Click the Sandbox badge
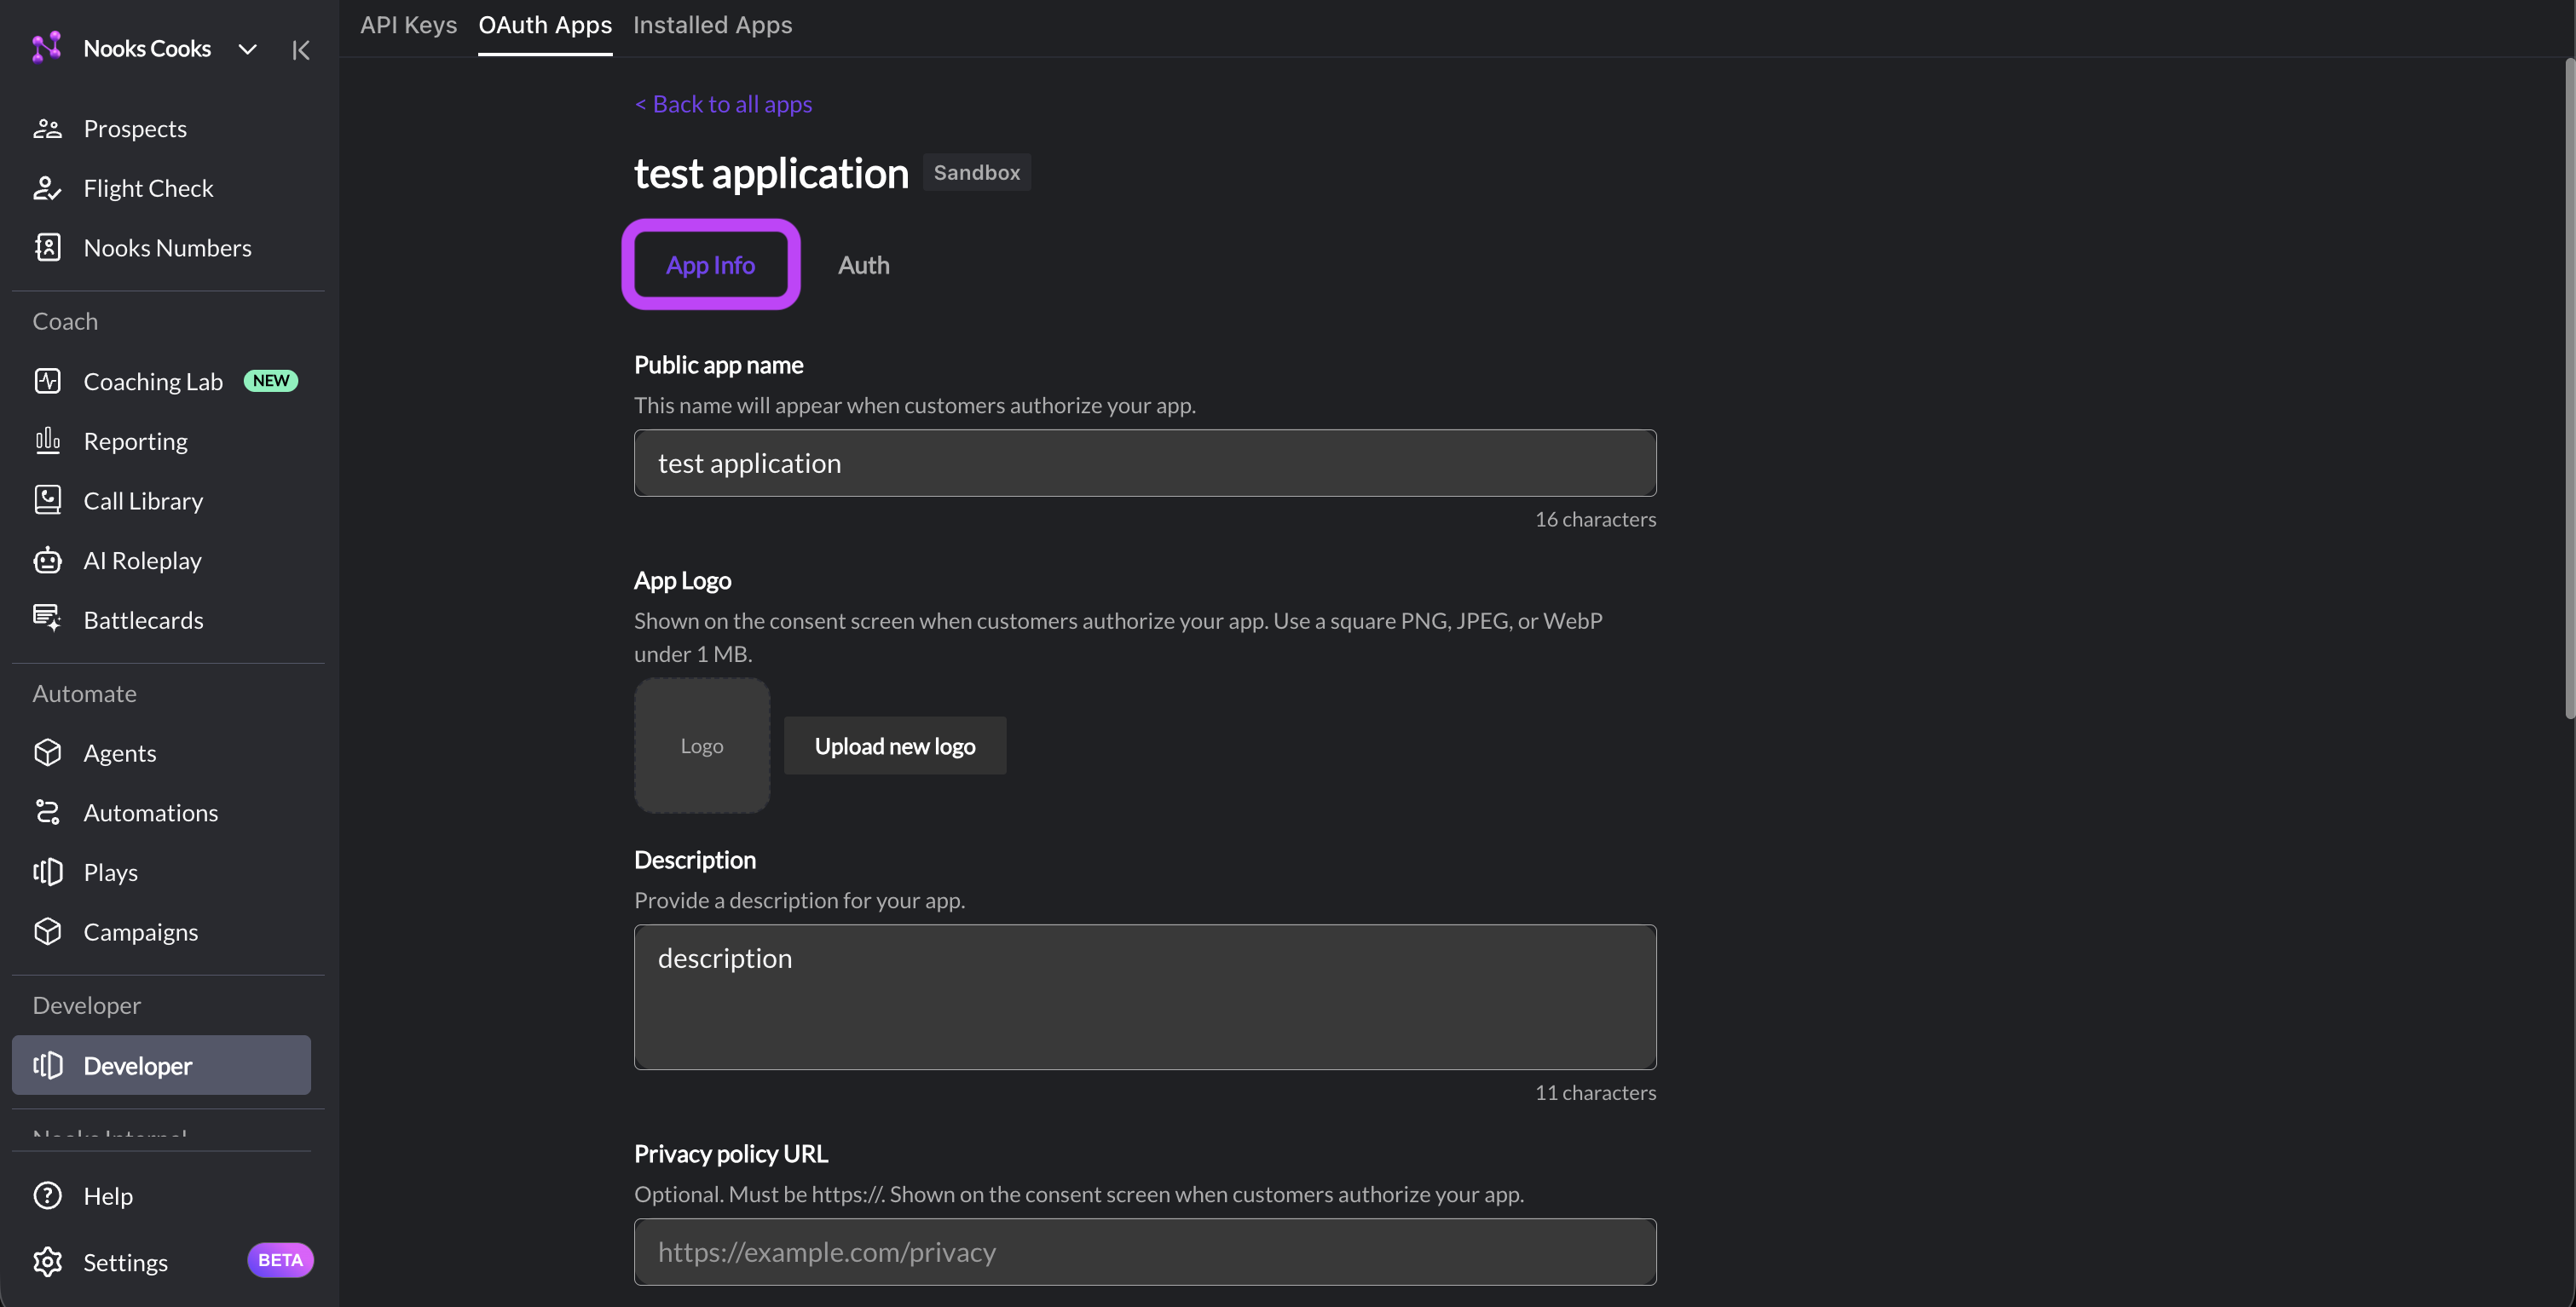 (976, 172)
